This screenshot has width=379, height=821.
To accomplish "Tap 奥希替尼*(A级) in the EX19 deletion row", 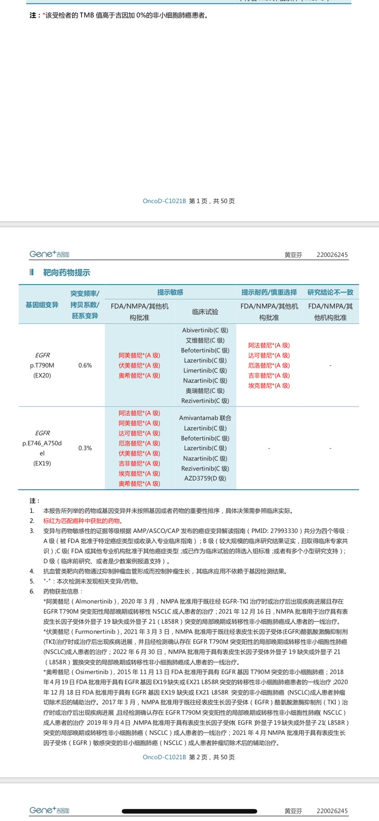I will 139,483.
